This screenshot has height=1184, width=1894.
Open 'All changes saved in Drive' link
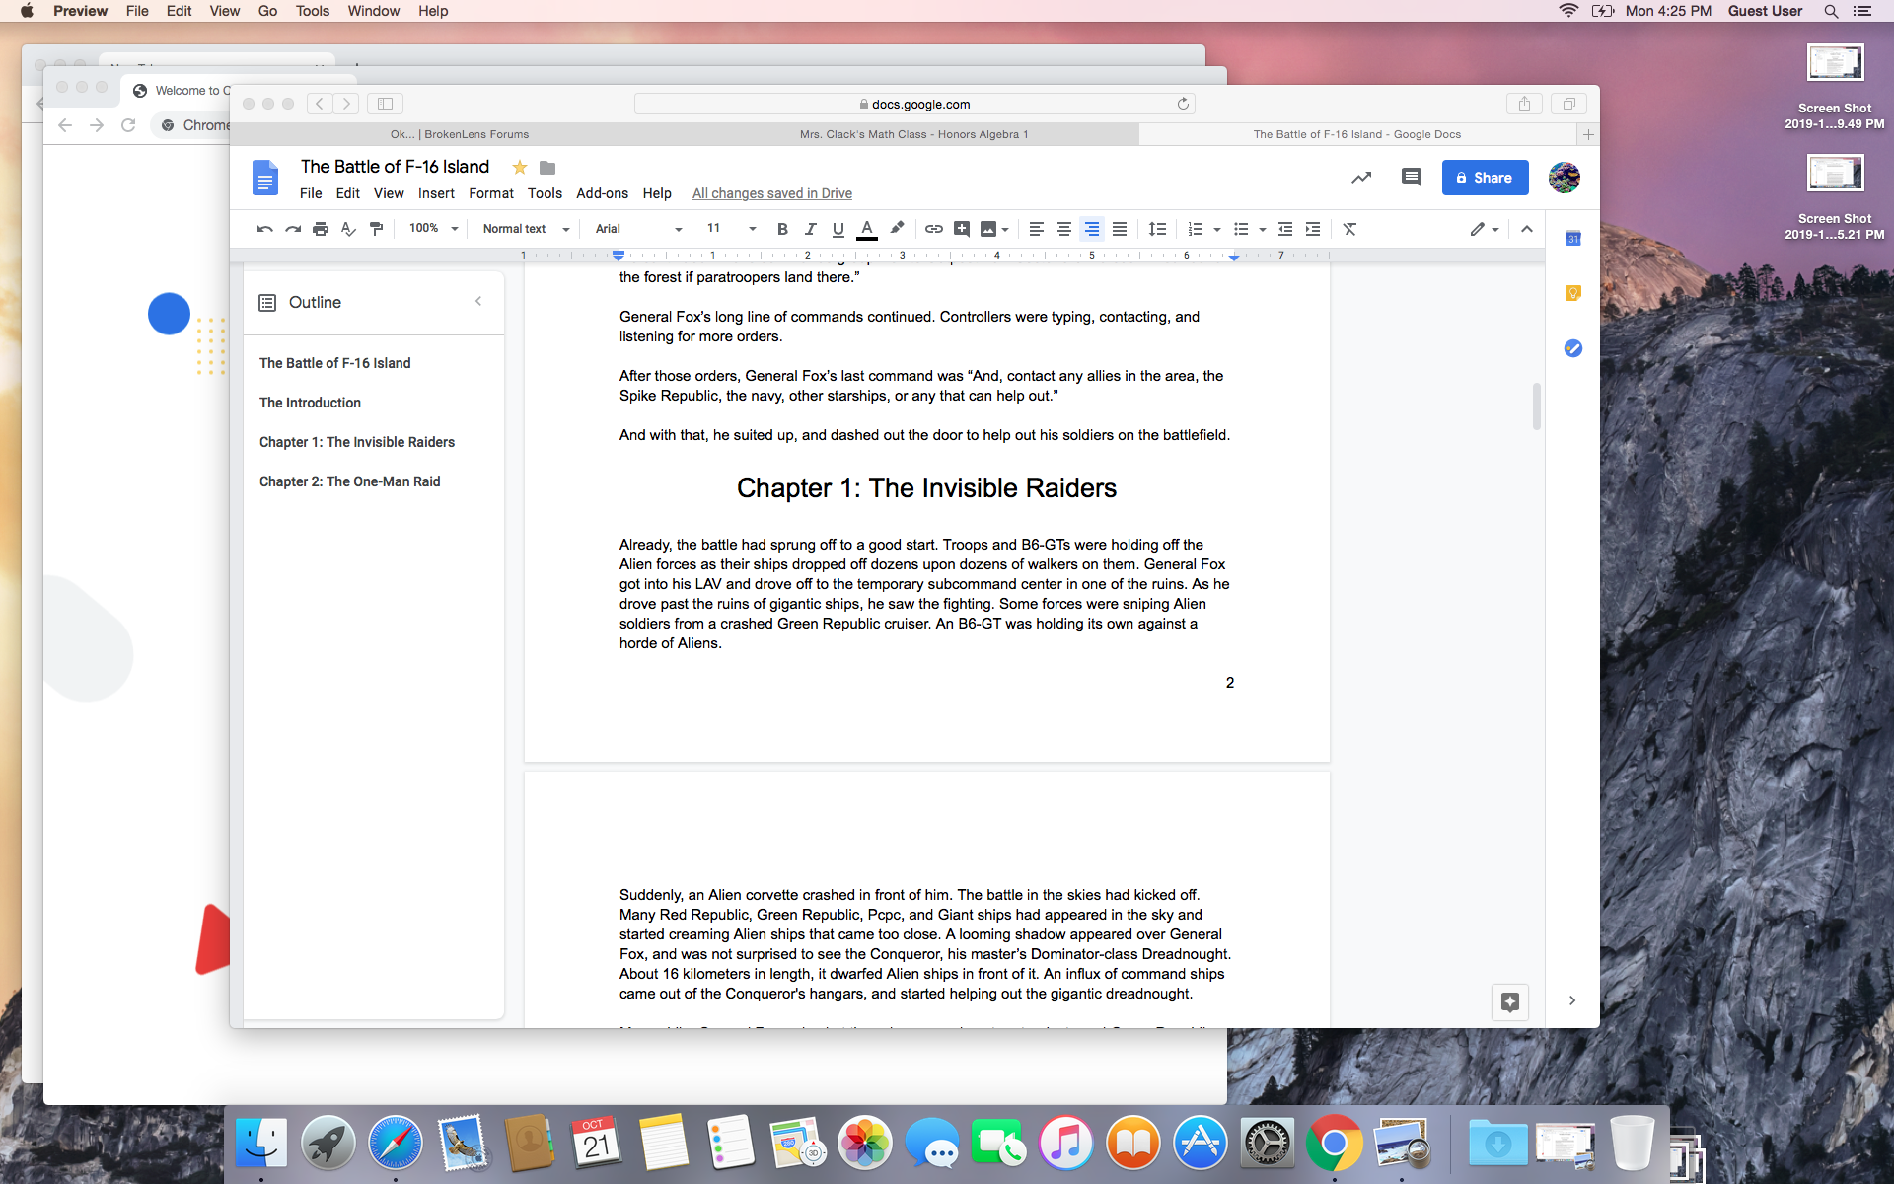click(x=771, y=193)
